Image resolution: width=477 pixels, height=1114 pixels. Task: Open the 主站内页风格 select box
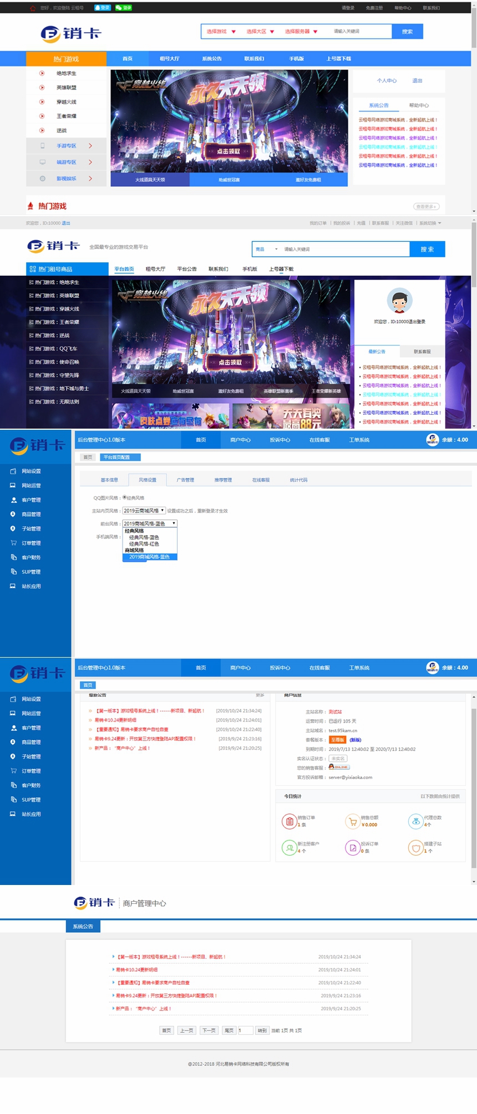point(144,511)
